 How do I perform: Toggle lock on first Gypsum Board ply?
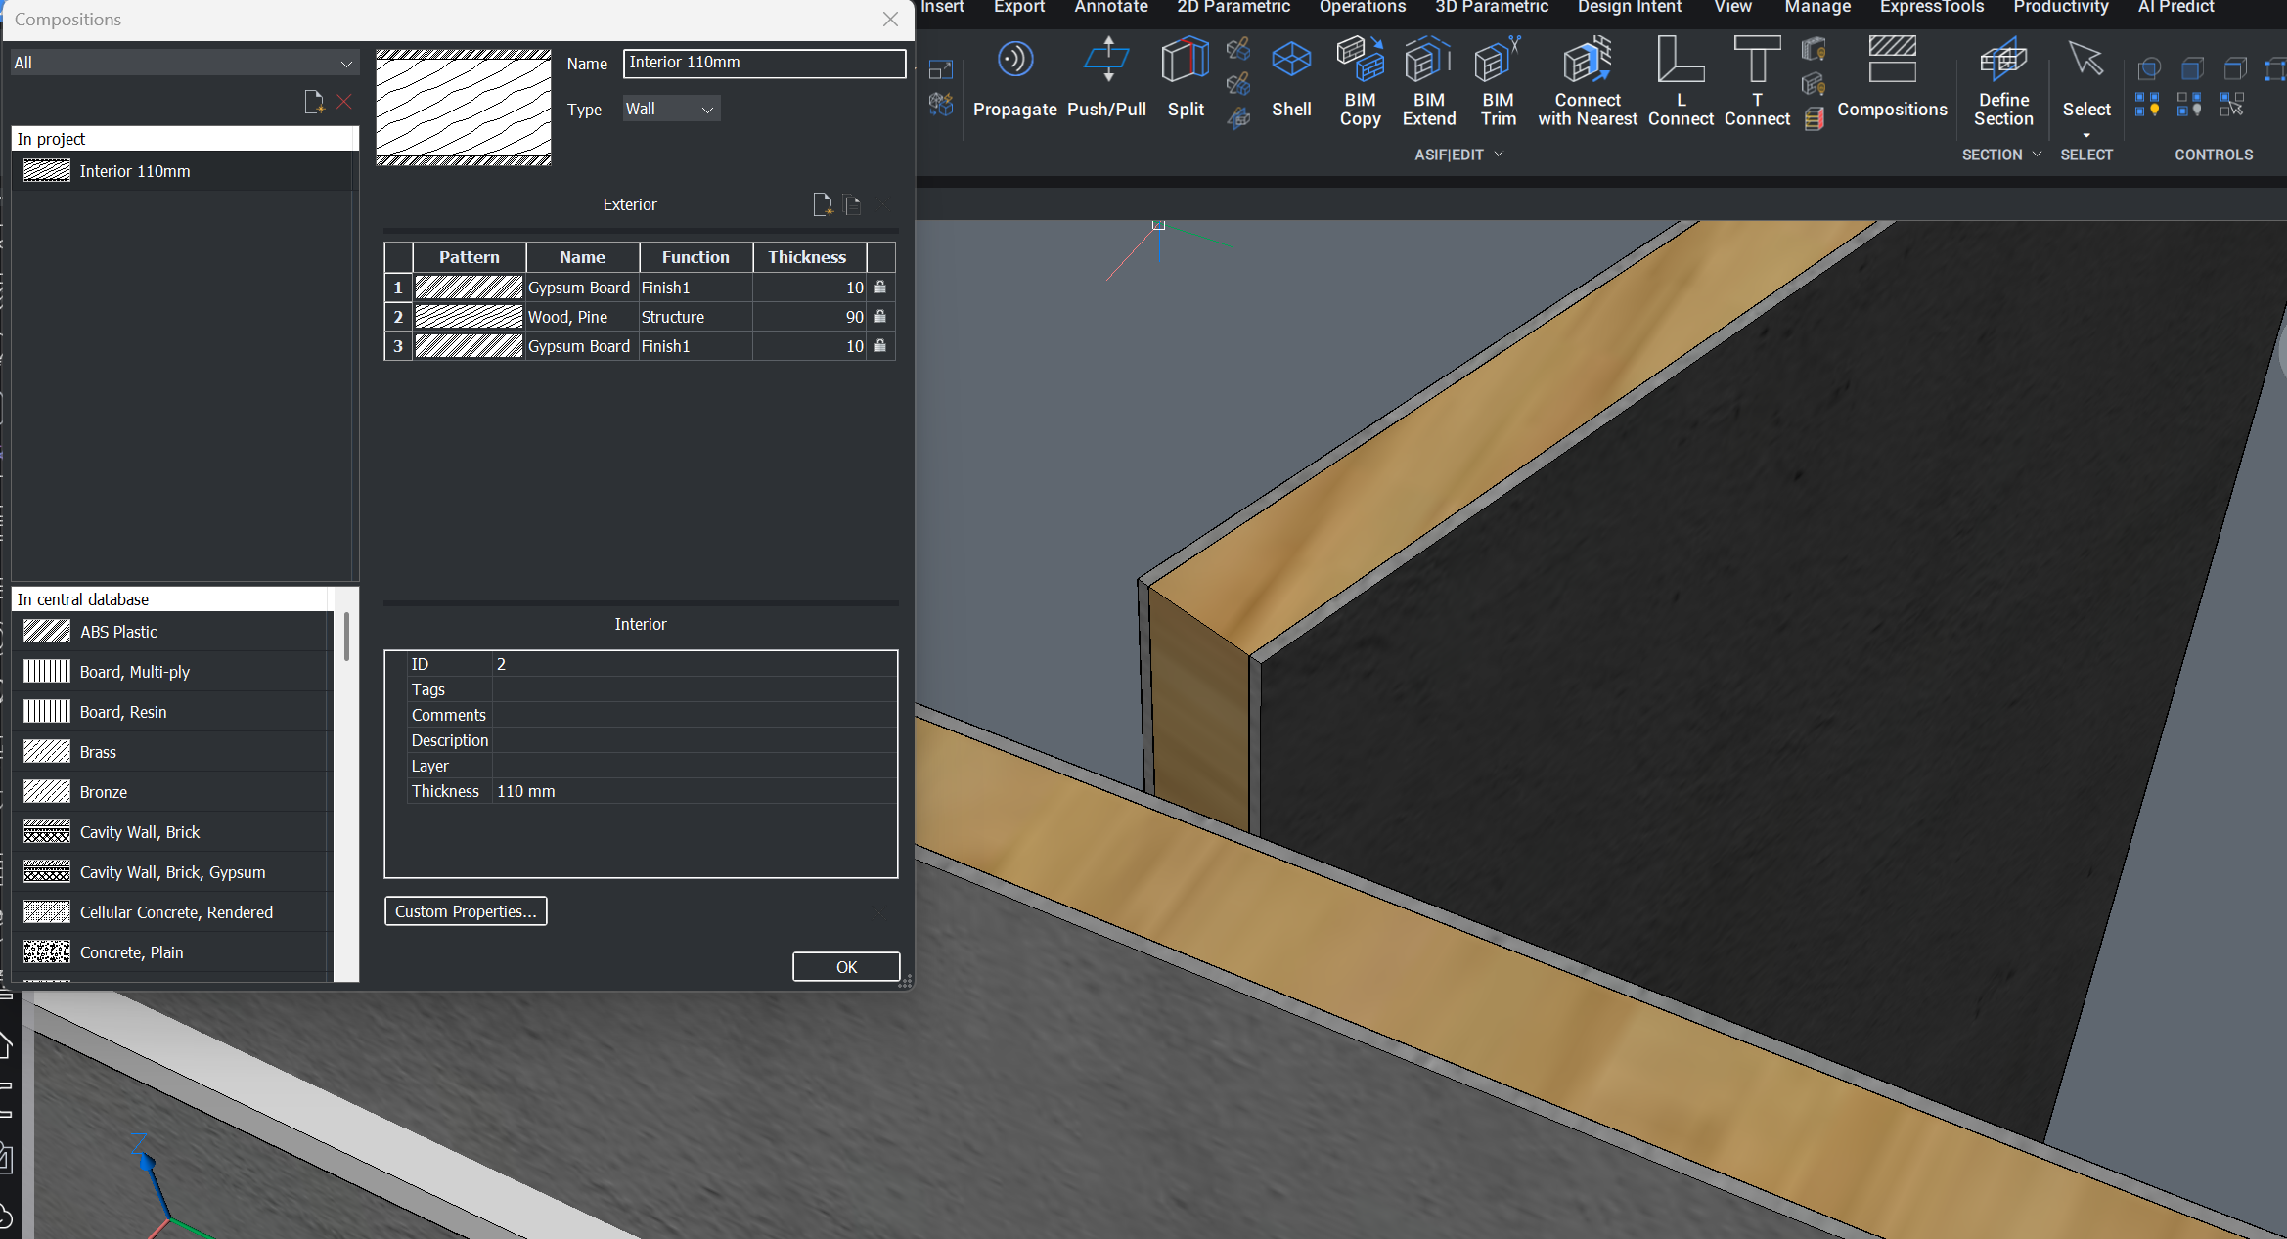click(880, 288)
